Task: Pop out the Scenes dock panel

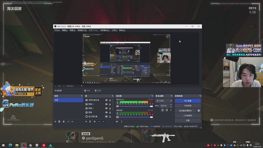Action: click(82, 96)
